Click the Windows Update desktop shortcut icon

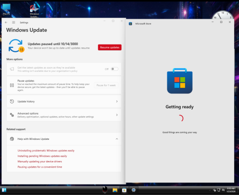pyautogui.click(x=34, y=11)
